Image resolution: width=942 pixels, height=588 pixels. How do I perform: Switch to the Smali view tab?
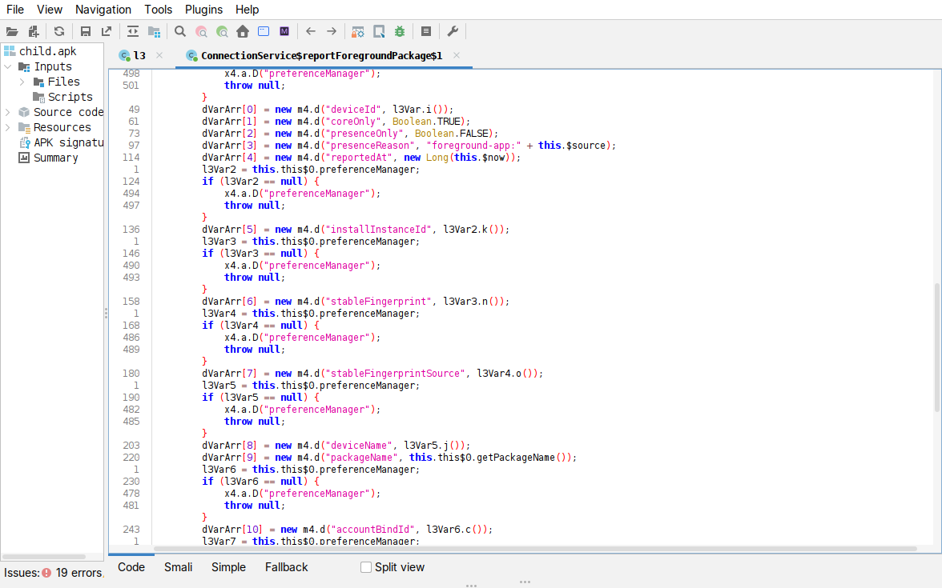pyautogui.click(x=179, y=568)
